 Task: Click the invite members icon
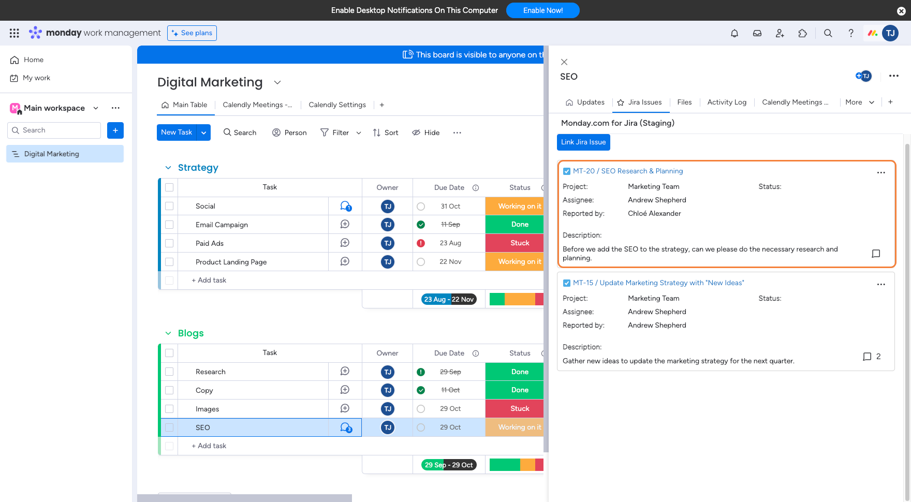click(780, 33)
